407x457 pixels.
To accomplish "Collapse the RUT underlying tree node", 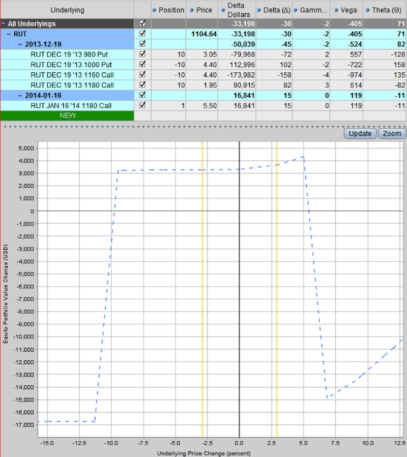I will 9,34.
